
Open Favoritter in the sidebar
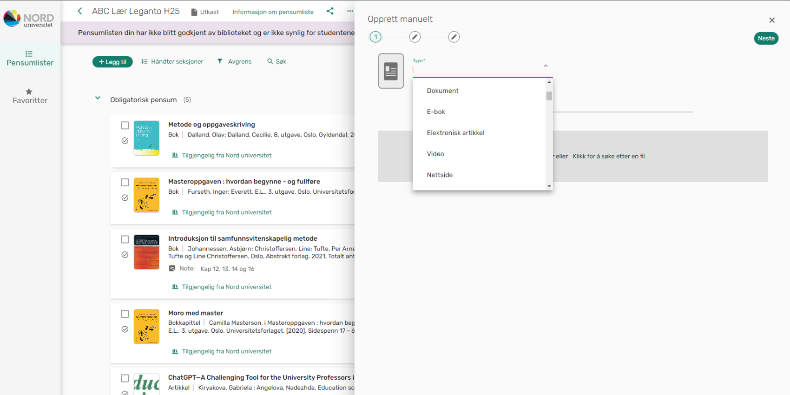pyautogui.click(x=30, y=96)
